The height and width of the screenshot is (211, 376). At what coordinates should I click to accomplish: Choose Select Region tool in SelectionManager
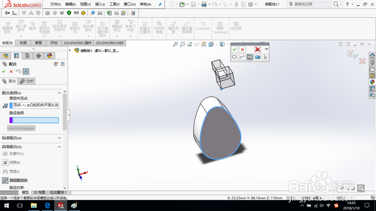pyautogui.click(x=258, y=57)
